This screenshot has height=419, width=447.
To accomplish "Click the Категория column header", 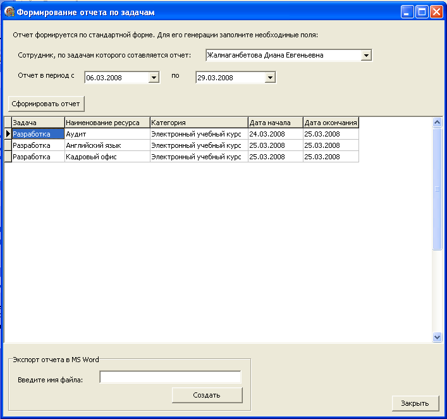I will click(x=199, y=123).
